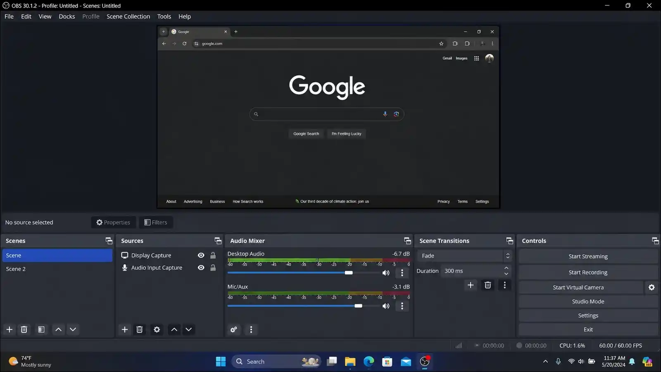This screenshot has height=372, width=661.
Task: Click OBS Studio icon in taskbar
Action: [425, 362]
